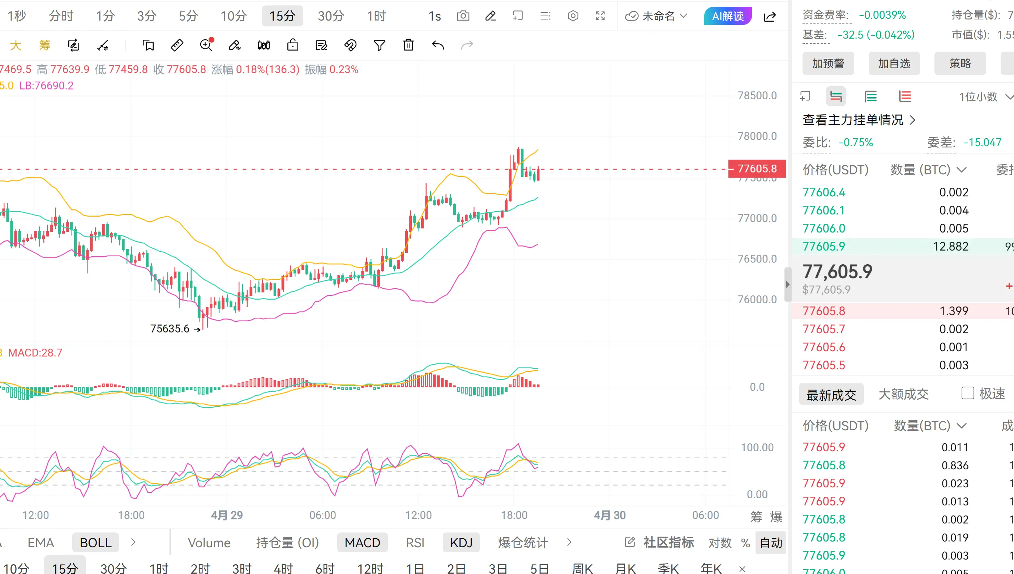1014x574 pixels.
Task: Open the filter funnel tool
Action: tap(379, 45)
